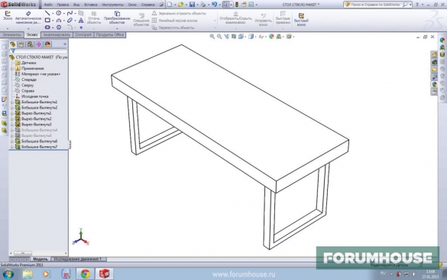The width and height of the screenshot is (447, 280).
Task: Expand the Примечания tree node
Action: [x=12, y=69]
